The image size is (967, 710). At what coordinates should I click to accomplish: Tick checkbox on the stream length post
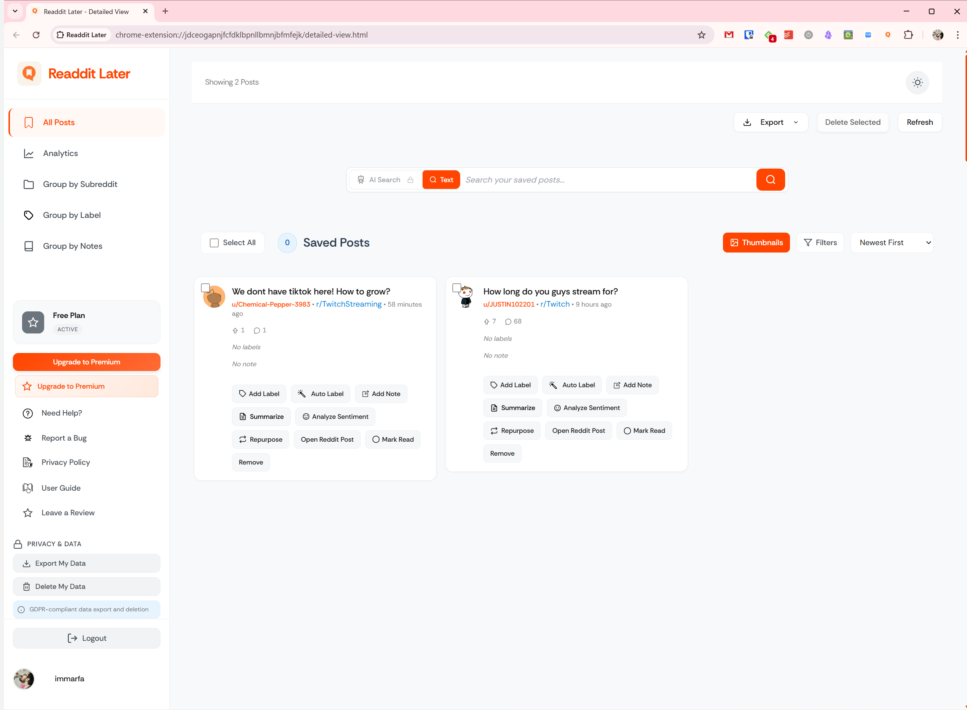(x=456, y=287)
